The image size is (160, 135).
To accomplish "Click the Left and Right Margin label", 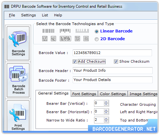I will [x=139, y=112].
